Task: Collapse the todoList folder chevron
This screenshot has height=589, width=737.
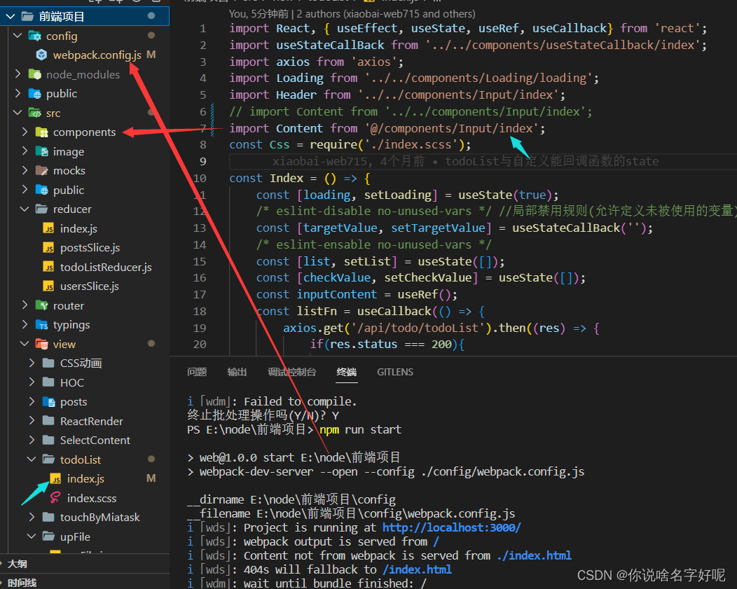Action: coord(32,459)
